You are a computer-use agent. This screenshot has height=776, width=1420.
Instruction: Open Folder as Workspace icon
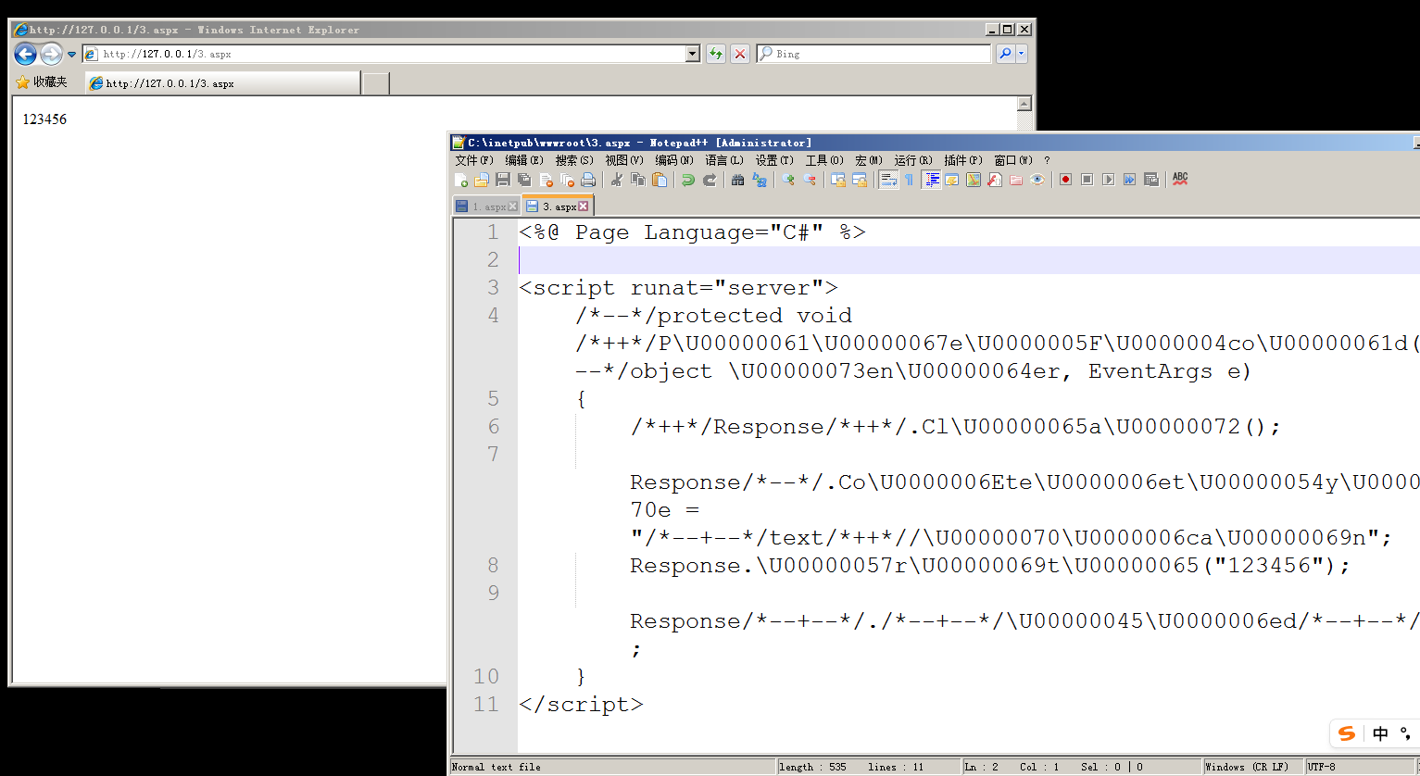pyautogui.click(x=1016, y=180)
